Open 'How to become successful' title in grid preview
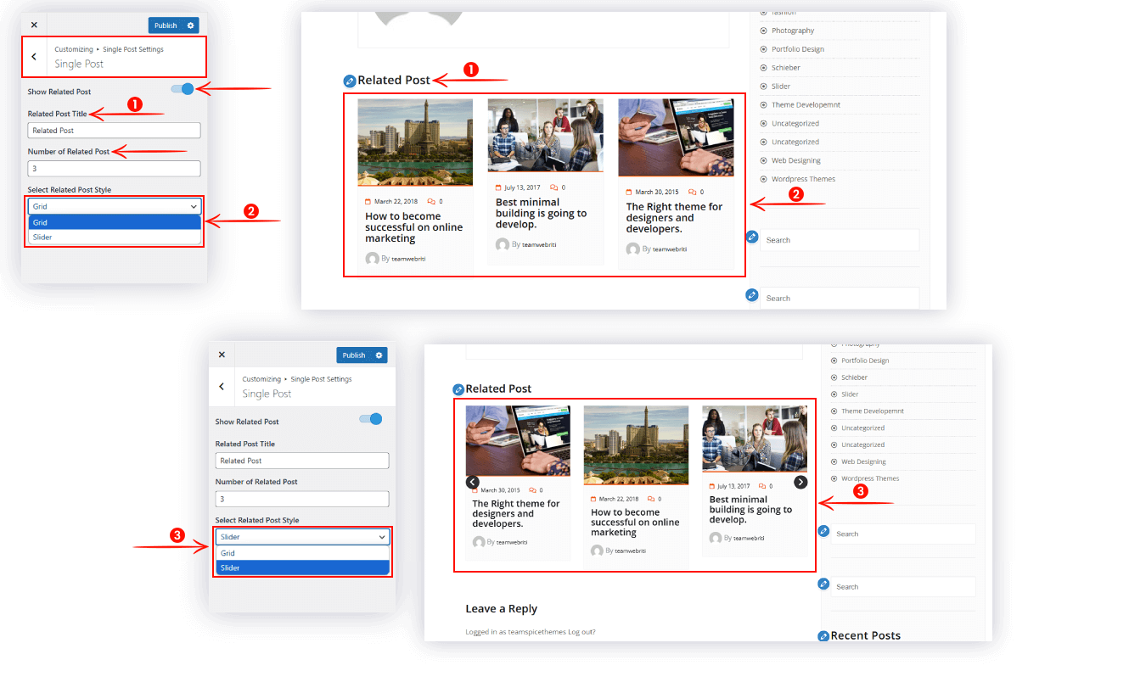Viewport: 1129px width, 682px height. pos(414,227)
